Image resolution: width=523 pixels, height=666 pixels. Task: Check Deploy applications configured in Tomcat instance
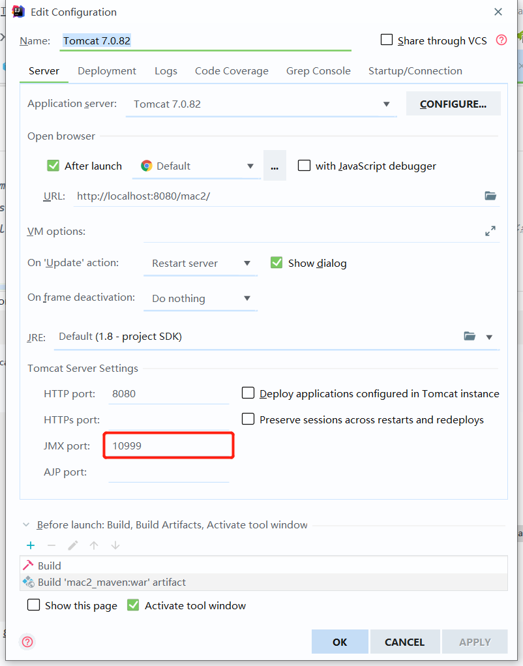click(248, 393)
